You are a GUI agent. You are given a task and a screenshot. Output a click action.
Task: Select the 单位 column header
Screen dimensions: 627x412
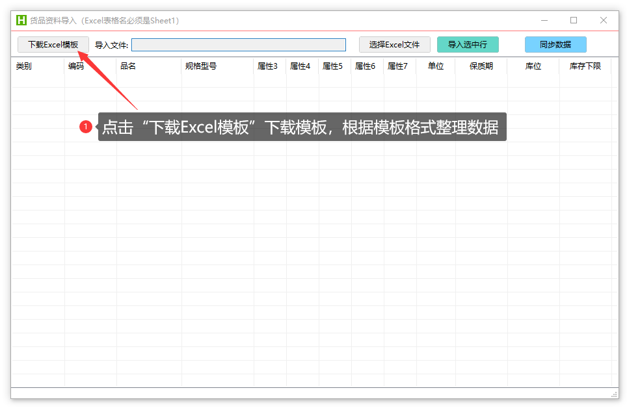(x=436, y=66)
